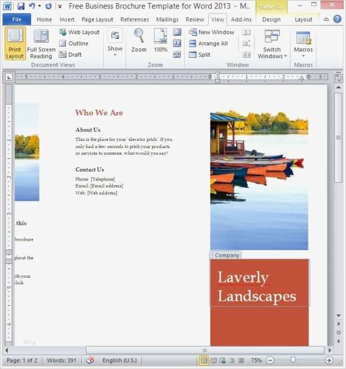Click horizontal scrollbar left arrow
The width and height of the screenshot is (346, 369).
coord(7,350)
